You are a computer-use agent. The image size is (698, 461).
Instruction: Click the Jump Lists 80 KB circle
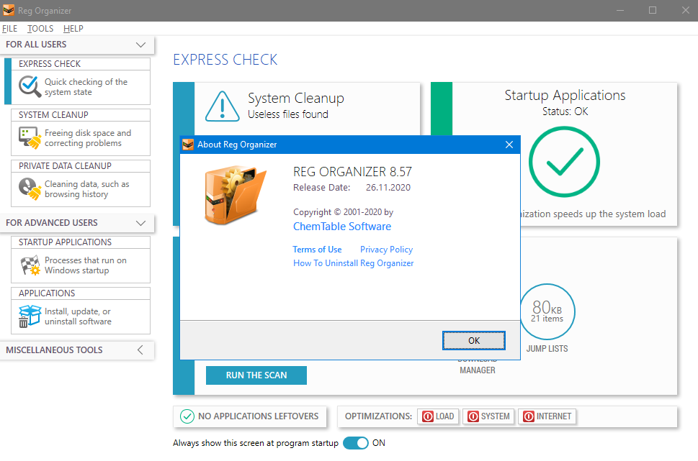pyautogui.click(x=547, y=311)
